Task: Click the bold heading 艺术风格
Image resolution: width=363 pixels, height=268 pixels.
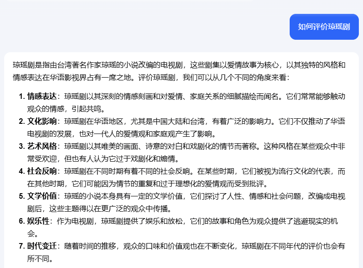Action: pyautogui.click(x=42, y=146)
